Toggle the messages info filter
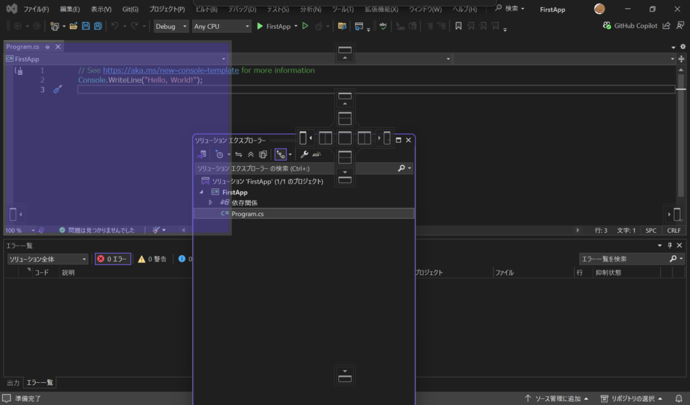The height and width of the screenshot is (405, 690). point(185,259)
